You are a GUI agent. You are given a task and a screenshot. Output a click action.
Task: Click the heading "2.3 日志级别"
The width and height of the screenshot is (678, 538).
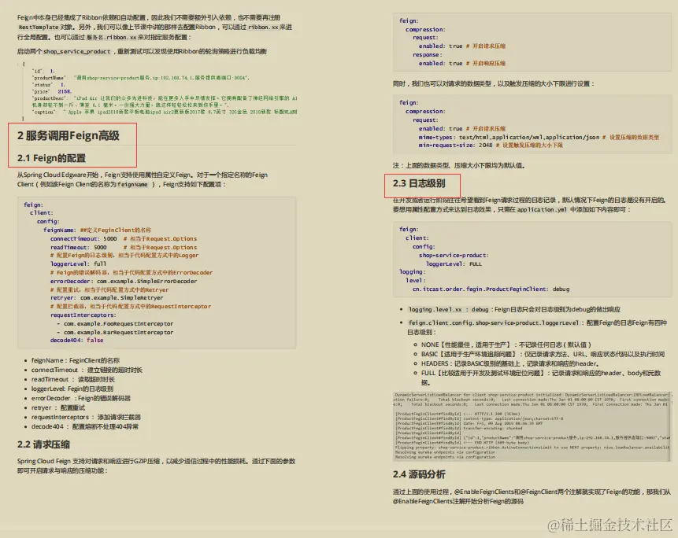coord(419,183)
